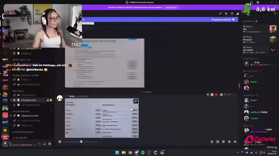
Task: Click Deaktivieren in streamer mode banner
Action: click(x=171, y=7)
